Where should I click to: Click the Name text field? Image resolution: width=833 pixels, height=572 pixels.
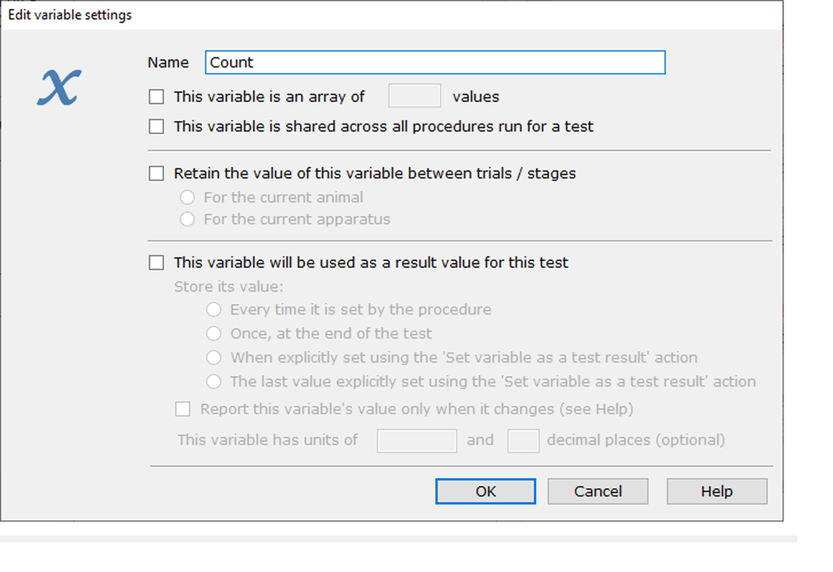coord(435,62)
